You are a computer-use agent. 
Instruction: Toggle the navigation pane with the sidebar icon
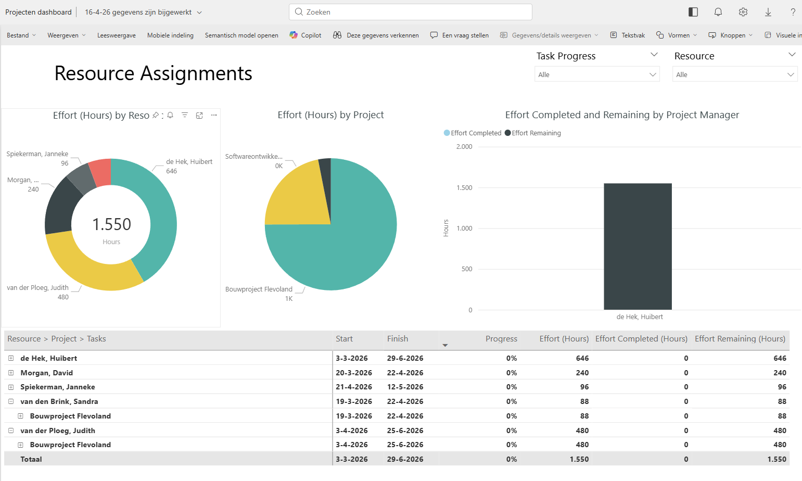(693, 11)
